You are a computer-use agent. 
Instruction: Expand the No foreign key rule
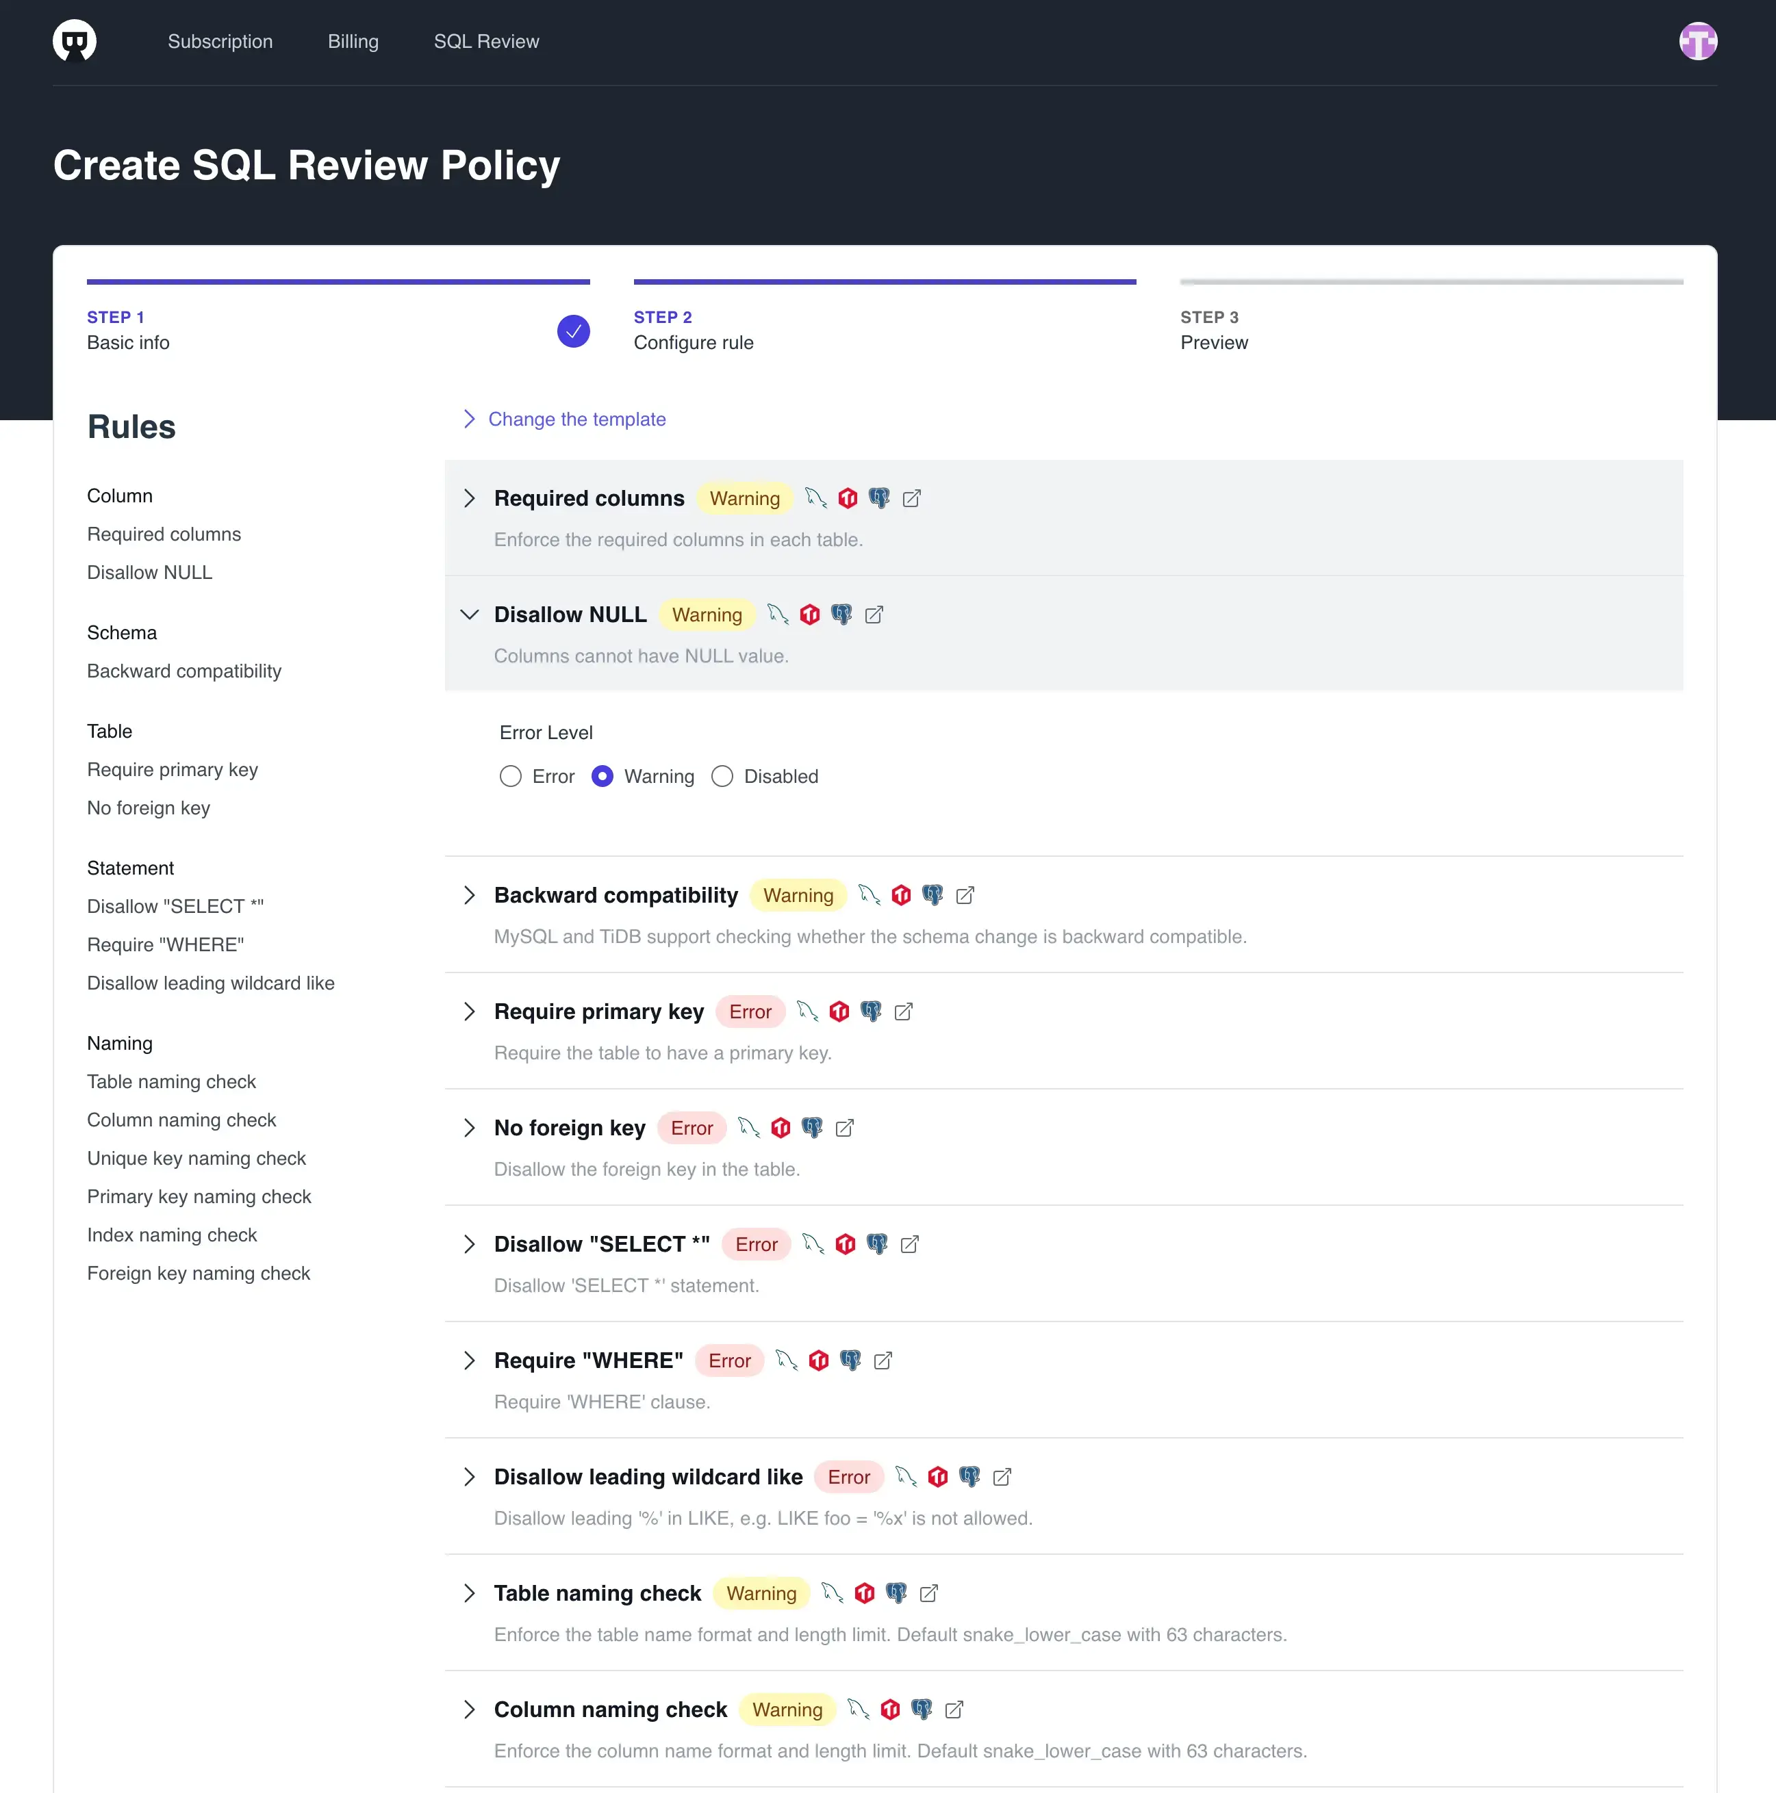click(x=469, y=1128)
